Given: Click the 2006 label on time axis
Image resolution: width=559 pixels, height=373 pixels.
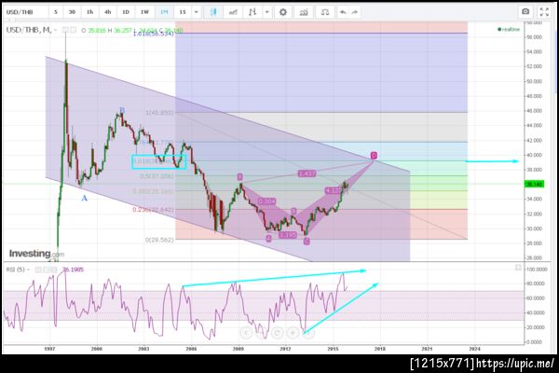Looking at the screenshot, I should pos(191,349).
